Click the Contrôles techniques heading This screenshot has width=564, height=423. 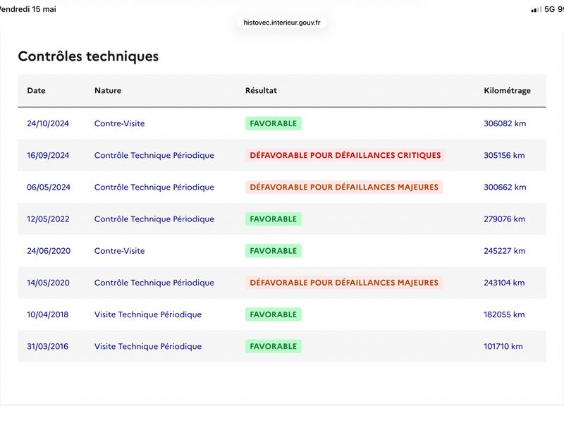point(88,56)
